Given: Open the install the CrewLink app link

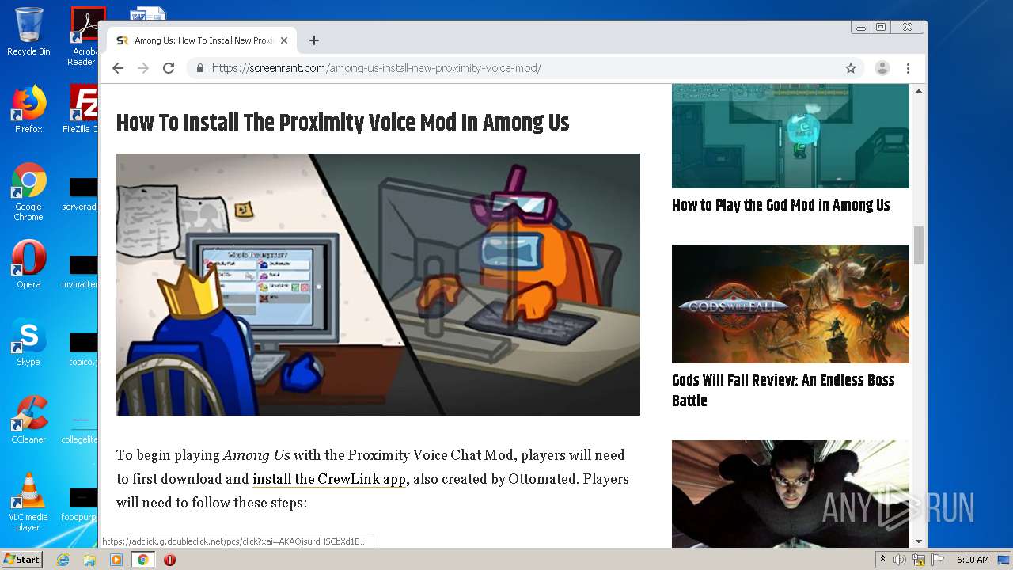Looking at the screenshot, I should [329, 479].
